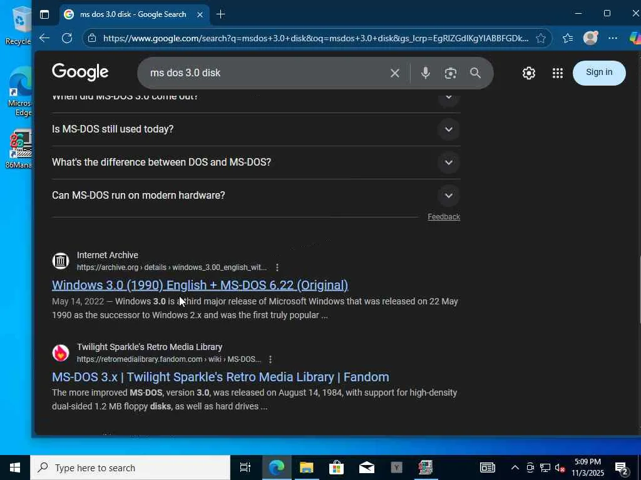Screen dimensions: 641x480
Task: Expand 'When did MS-DOS 3.0 come out?' chevron
Action: click(448, 98)
